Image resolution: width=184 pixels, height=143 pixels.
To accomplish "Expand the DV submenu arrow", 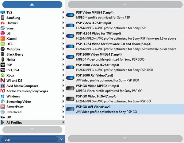I will 63,117.
